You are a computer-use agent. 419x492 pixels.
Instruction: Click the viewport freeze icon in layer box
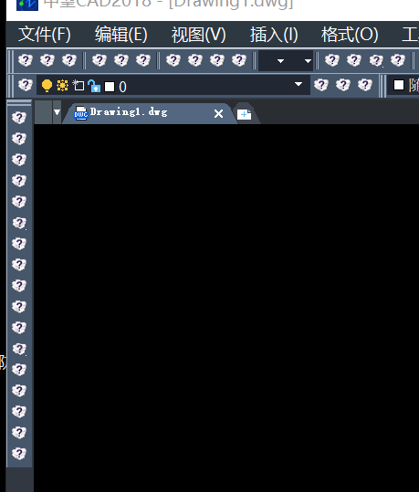click(79, 86)
